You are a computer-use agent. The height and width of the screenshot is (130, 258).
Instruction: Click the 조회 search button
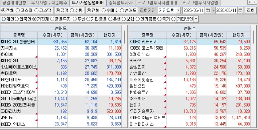251,11
